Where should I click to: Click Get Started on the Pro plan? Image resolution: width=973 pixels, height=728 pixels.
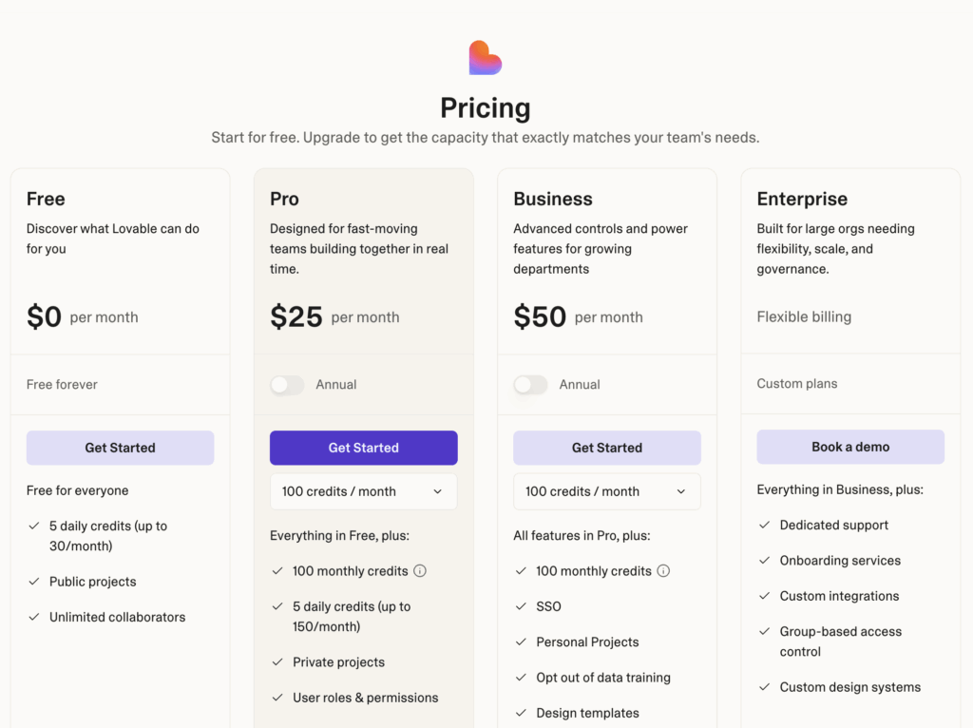(363, 448)
